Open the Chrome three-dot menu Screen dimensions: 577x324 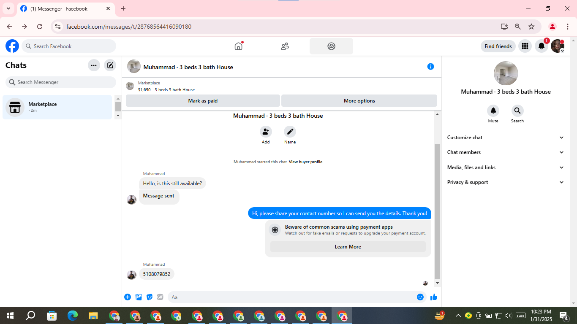568,27
